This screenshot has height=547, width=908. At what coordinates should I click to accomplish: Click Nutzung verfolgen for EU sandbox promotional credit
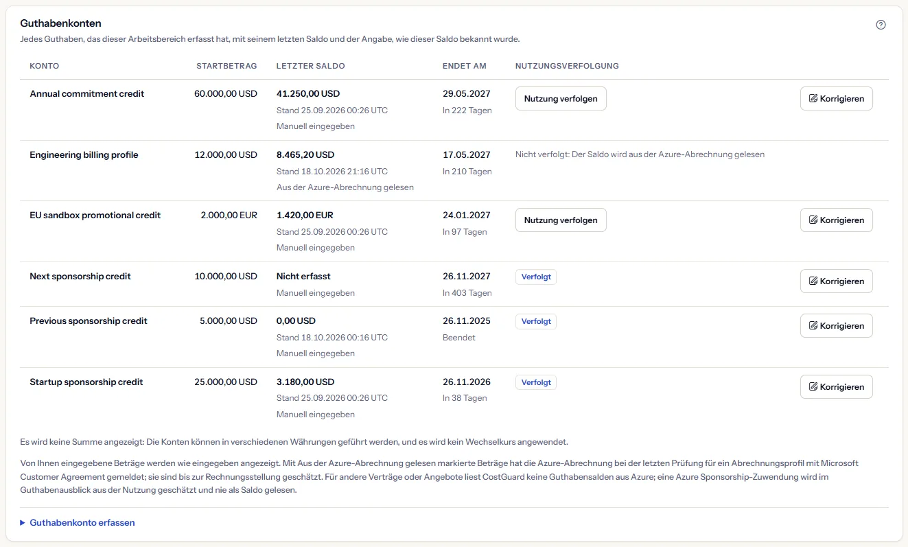click(561, 220)
